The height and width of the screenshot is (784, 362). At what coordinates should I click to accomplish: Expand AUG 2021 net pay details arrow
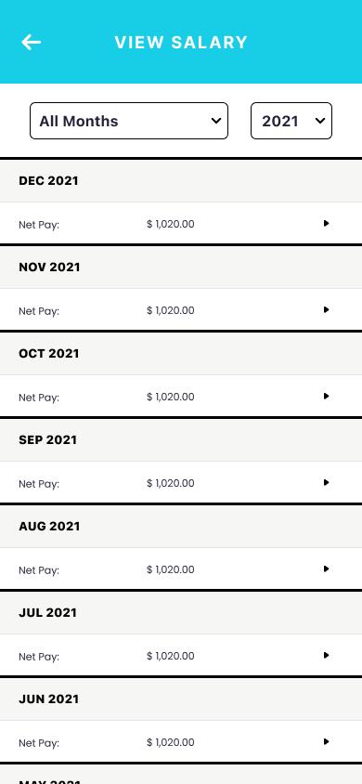pyautogui.click(x=326, y=569)
